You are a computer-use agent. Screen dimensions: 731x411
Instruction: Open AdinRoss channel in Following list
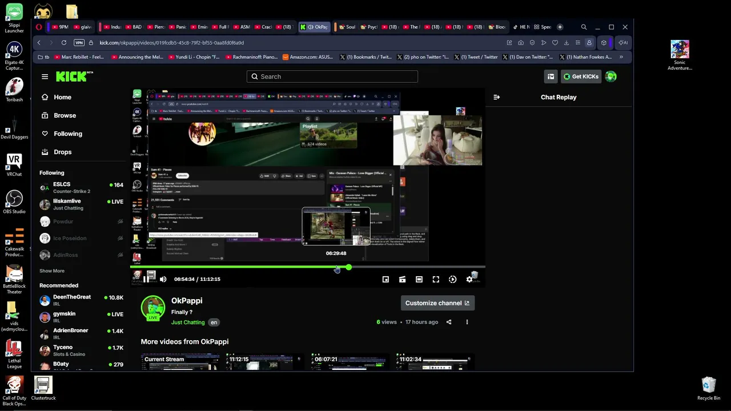81,255
